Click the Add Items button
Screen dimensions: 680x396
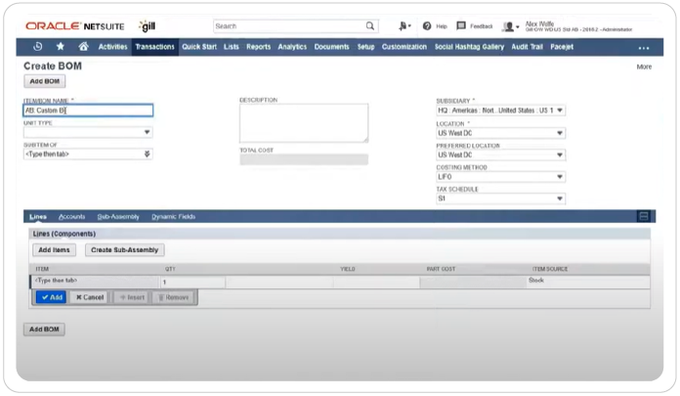click(x=54, y=250)
